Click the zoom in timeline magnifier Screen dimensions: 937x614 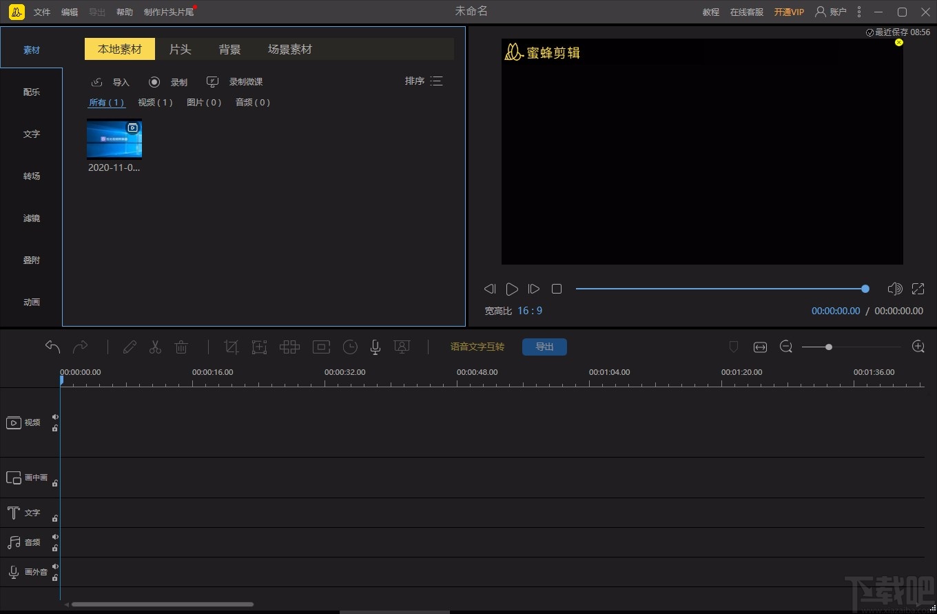(918, 347)
